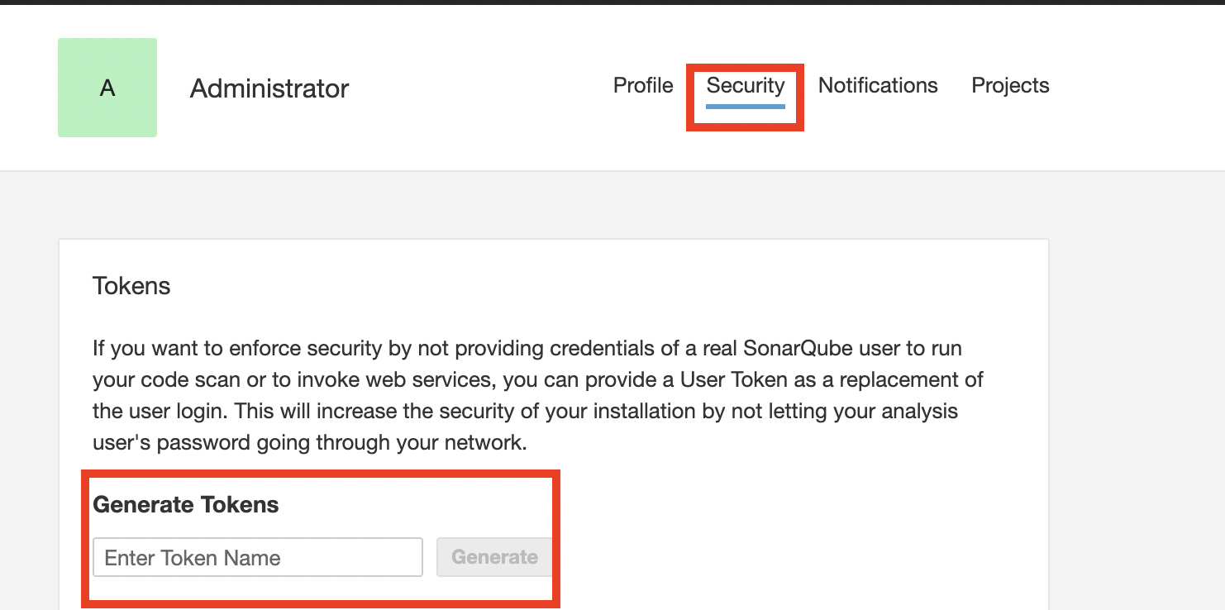Click the Generate button
Viewport: 1225px width, 610px height.
[494, 557]
